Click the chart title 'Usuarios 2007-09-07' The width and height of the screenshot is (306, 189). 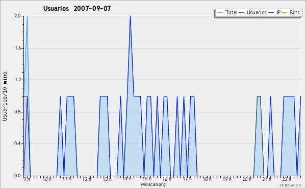77,8
